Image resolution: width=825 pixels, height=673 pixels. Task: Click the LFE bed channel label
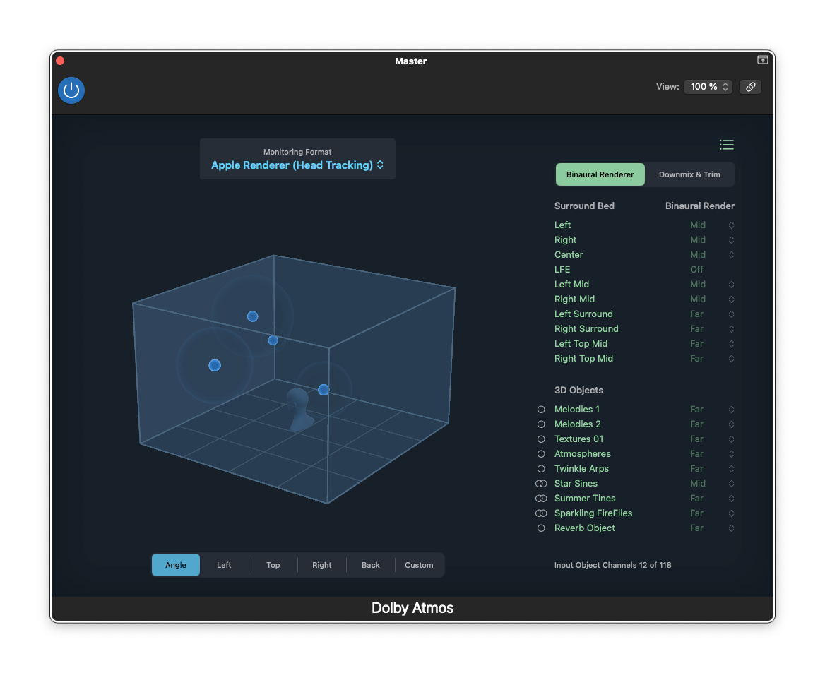[562, 269]
